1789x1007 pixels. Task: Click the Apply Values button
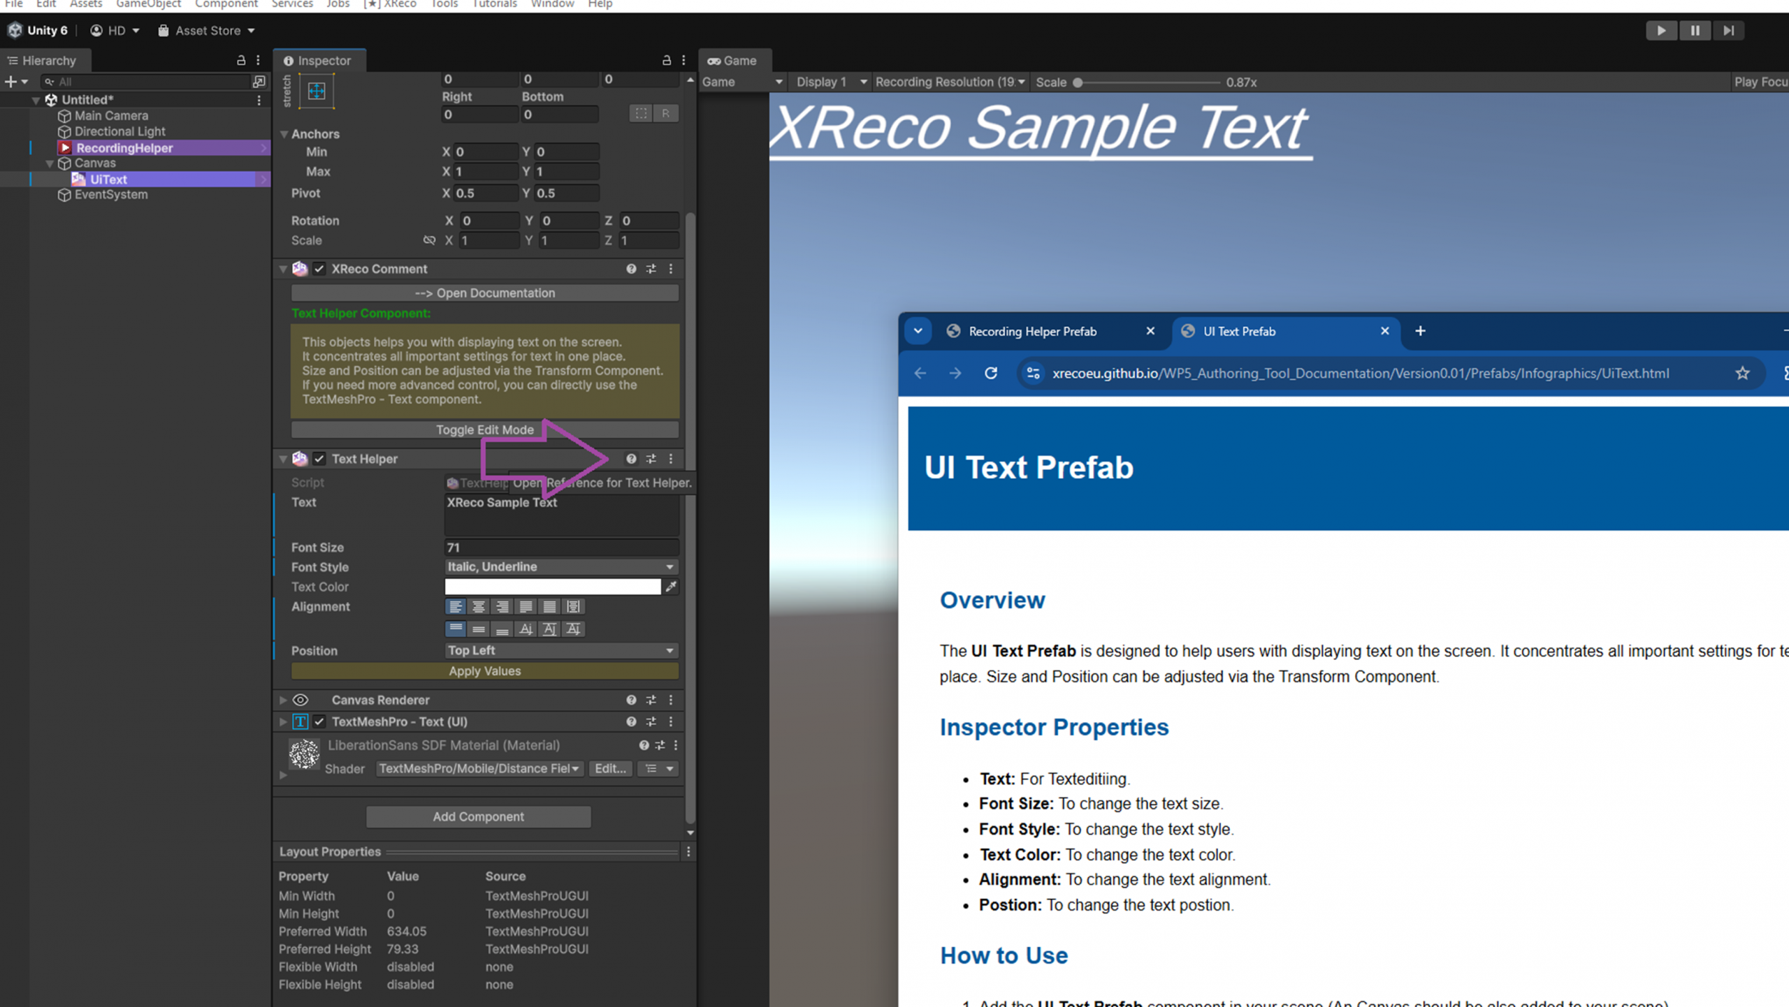(484, 671)
